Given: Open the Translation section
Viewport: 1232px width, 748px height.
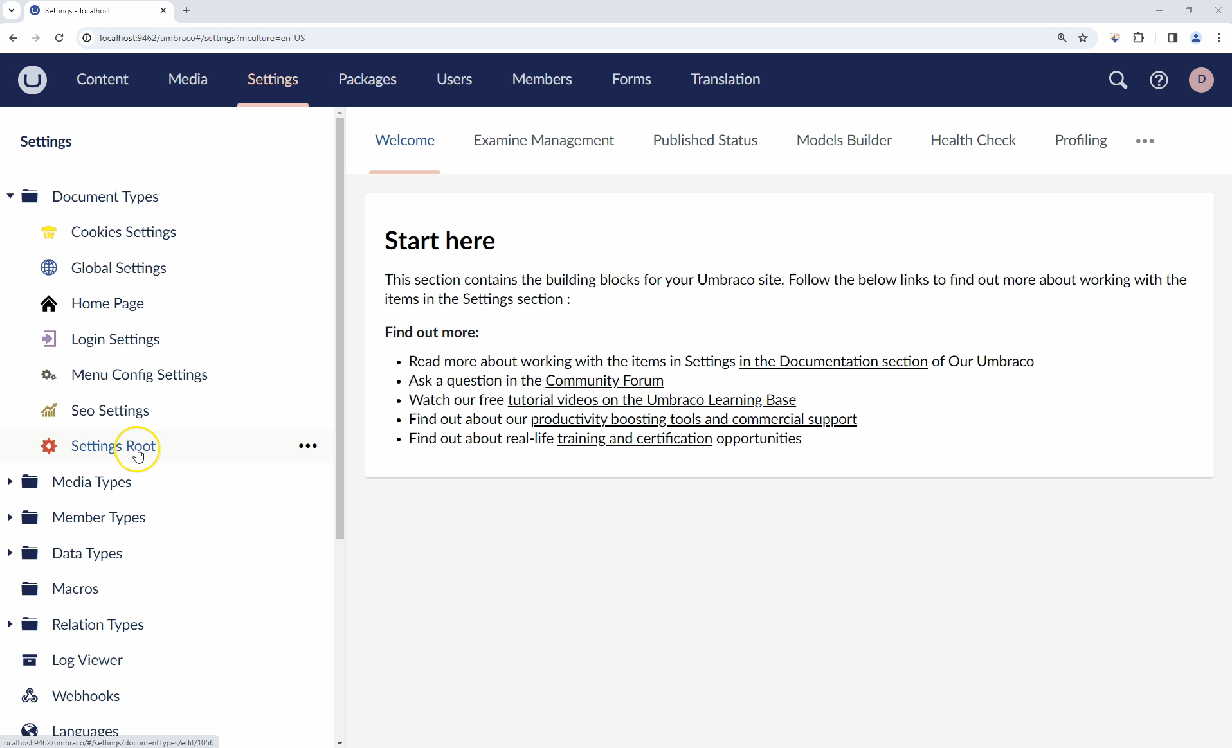Looking at the screenshot, I should click(725, 79).
